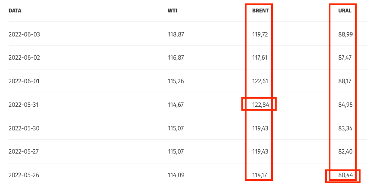Select the 2022-05-31 date cell

pos(24,105)
